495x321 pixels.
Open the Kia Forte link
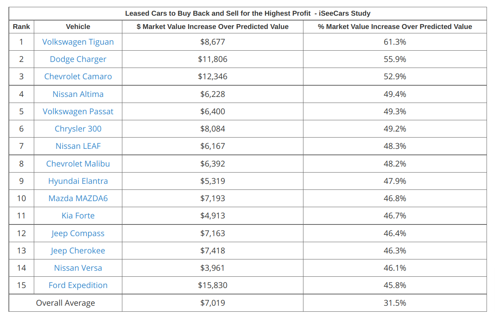coord(78,216)
